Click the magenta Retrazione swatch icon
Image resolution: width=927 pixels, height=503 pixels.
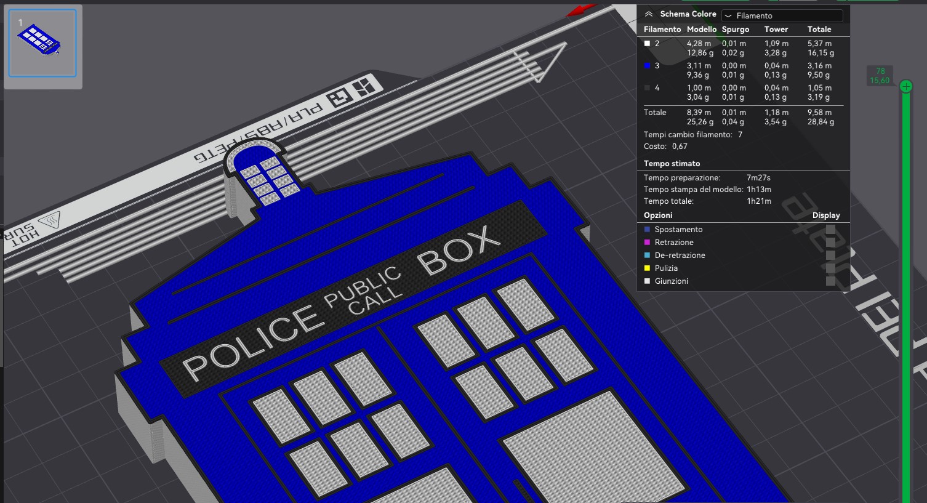(647, 242)
